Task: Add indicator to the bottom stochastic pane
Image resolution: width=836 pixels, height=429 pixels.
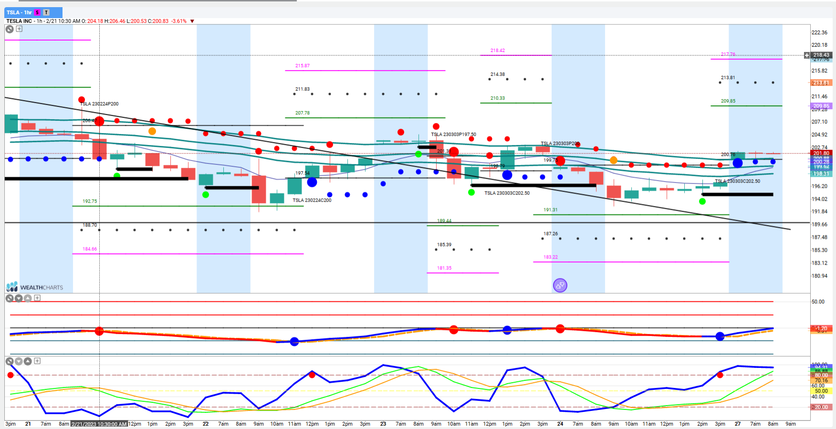Action: click(x=37, y=361)
